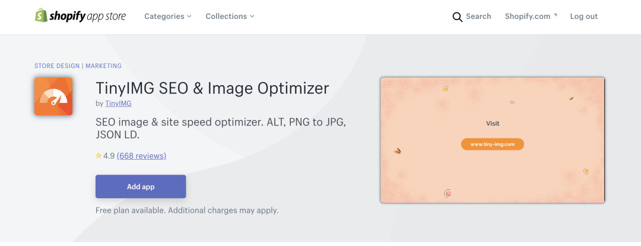Click the www.tiny-img.com button in preview
The image size is (641, 246).
pos(493,144)
